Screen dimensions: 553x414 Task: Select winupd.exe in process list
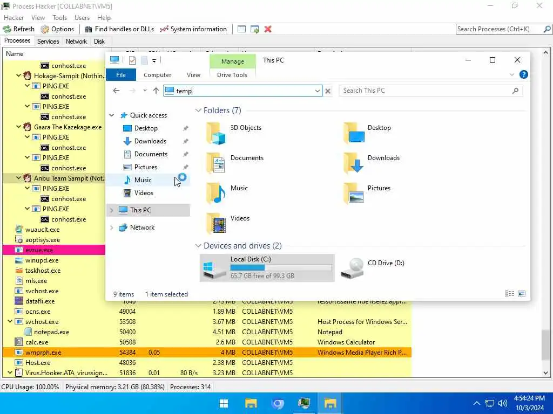54,260
